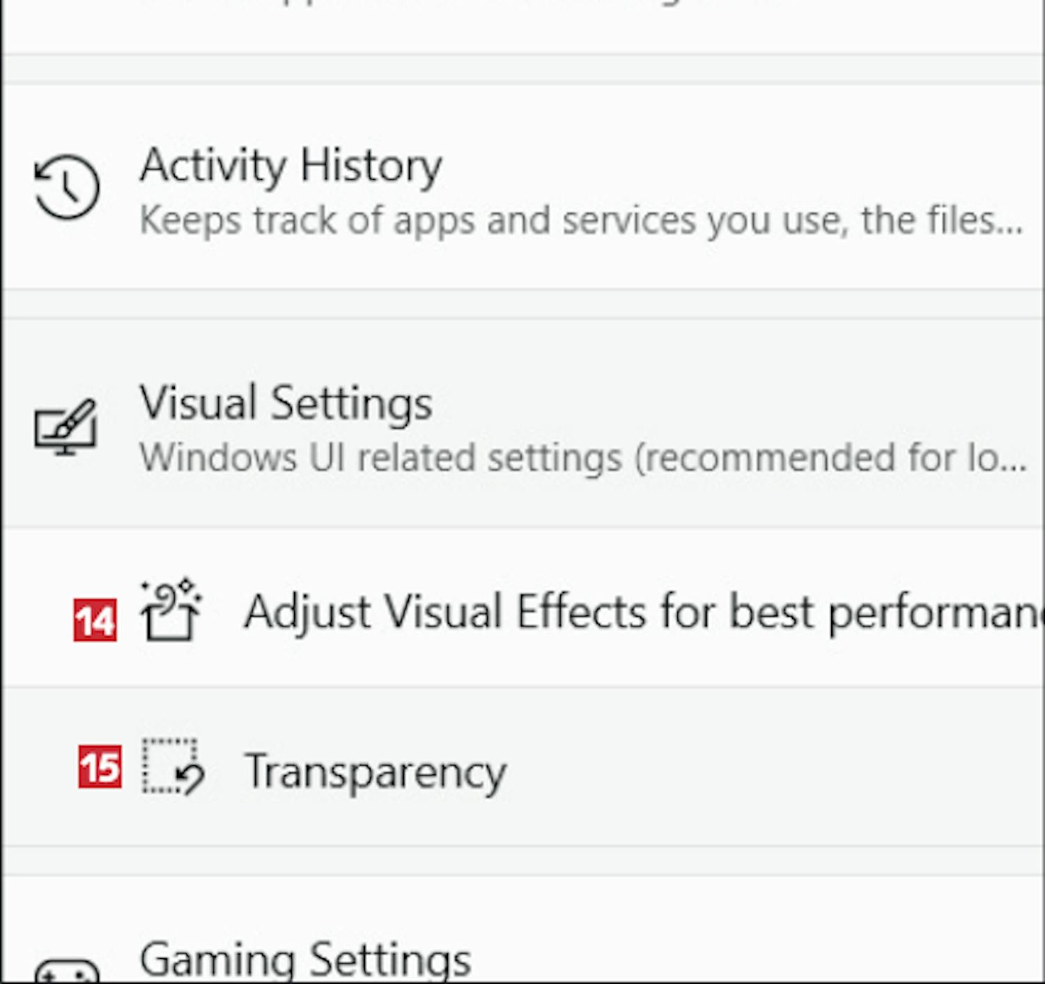Click the 'Keeps track of apps' description
1045x984 pixels.
(580, 221)
